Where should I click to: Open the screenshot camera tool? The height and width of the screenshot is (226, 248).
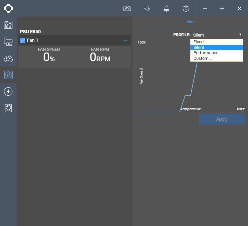point(127,8)
